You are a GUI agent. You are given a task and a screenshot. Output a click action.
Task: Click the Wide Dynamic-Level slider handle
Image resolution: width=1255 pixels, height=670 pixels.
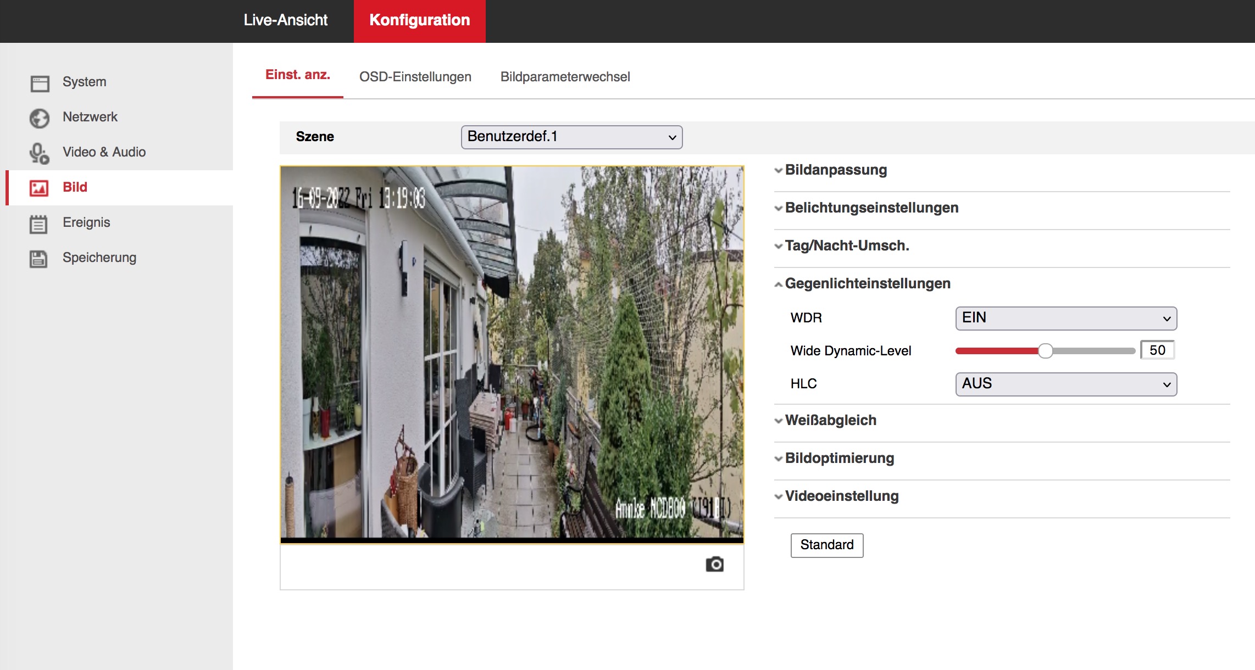click(x=1045, y=351)
